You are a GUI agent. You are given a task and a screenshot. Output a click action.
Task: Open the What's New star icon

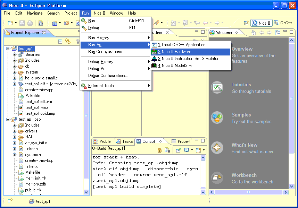pos(217,148)
